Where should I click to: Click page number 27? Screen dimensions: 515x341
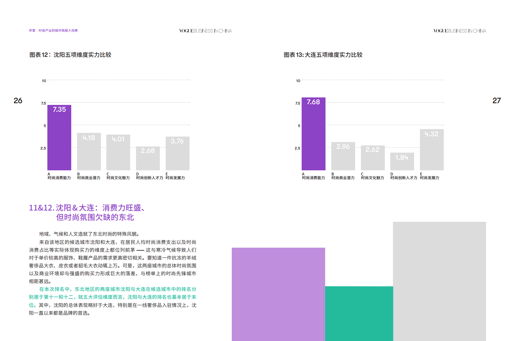[x=497, y=100]
